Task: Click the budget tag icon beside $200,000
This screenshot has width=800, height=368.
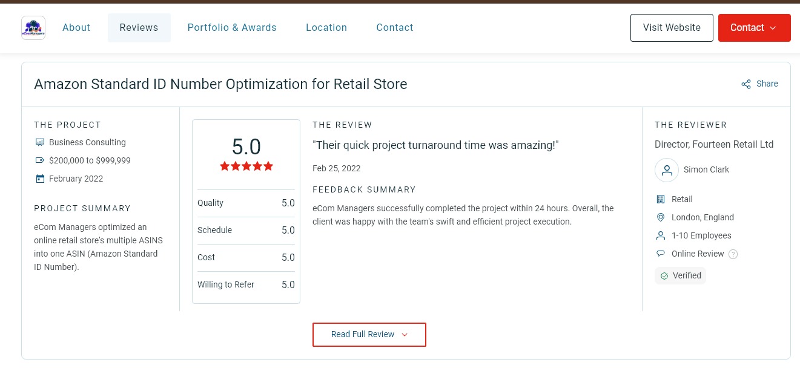Action: click(x=40, y=160)
